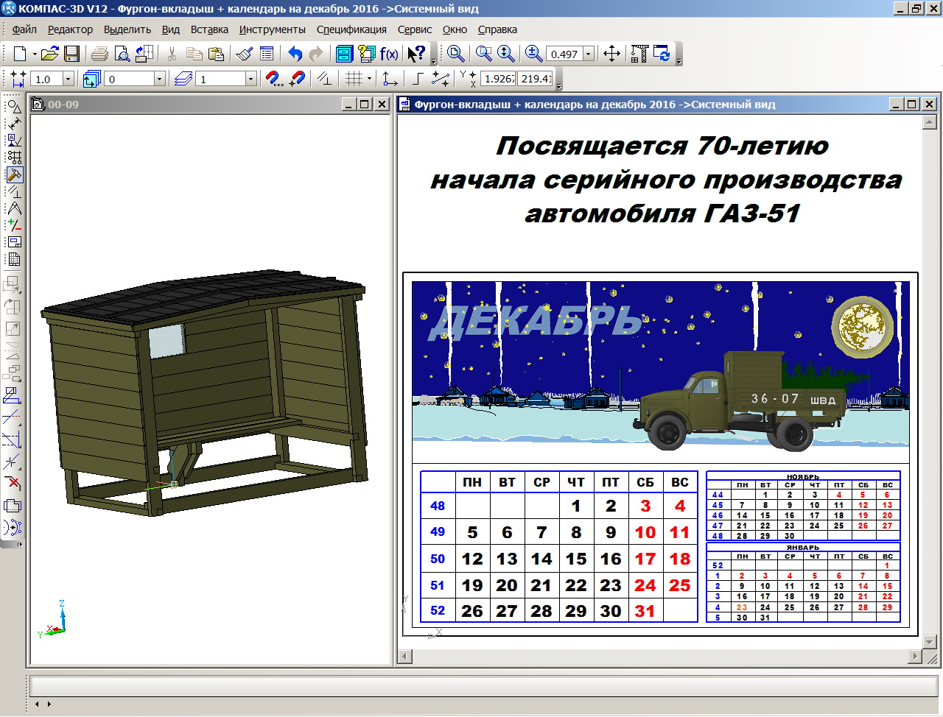The width and height of the screenshot is (943, 717).
Task: Click week number 48 in December calendar
Action: pos(438,506)
